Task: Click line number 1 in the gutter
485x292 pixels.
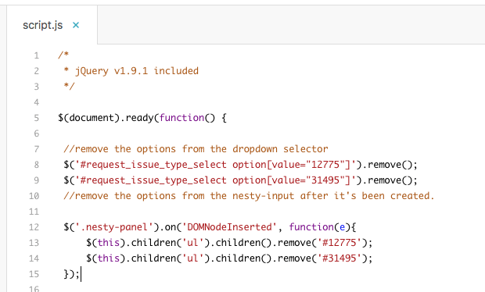Action: coord(37,55)
